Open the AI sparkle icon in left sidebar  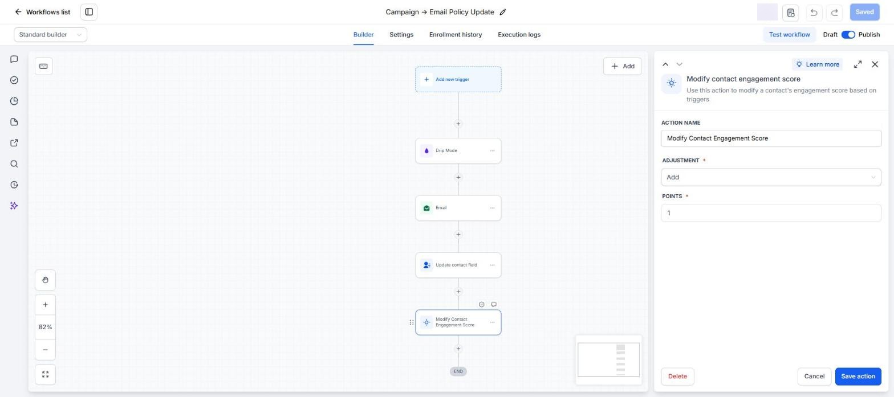point(14,206)
